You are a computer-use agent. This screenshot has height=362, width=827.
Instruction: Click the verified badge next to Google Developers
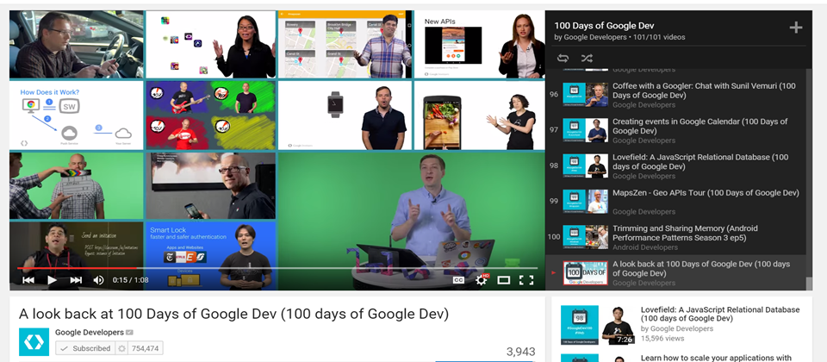(x=129, y=333)
